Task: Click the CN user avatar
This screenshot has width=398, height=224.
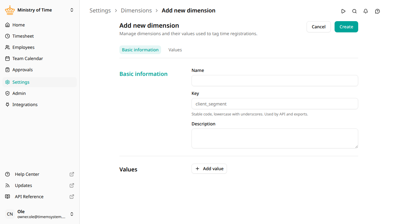Action: (10, 214)
